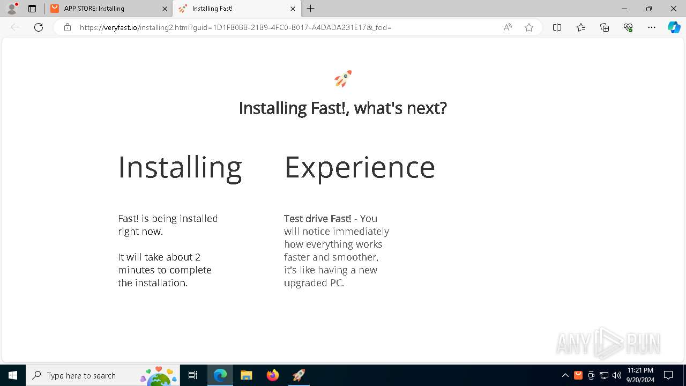Open Settings and more menu
Image resolution: width=686 pixels, height=386 pixels.
pos(652,27)
